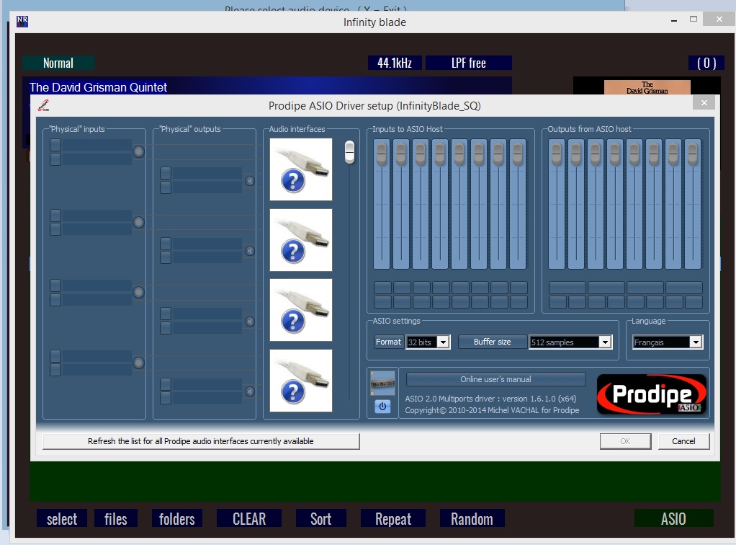The height and width of the screenshot is (545, 736).
Task: Click the David Grisman album cover thumbnail
Action: pos(647,87)
